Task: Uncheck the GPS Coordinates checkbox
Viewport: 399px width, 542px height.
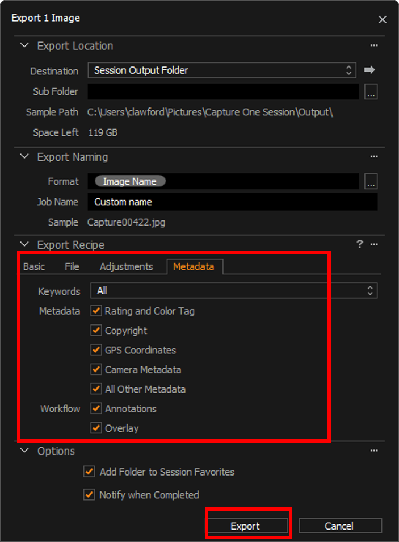Action: (x=96, y=351)
